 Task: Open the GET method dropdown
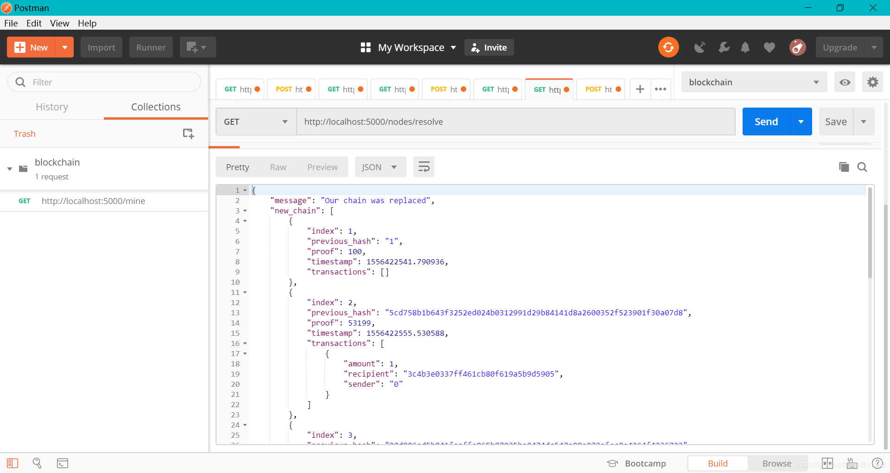tap(256, 121)
